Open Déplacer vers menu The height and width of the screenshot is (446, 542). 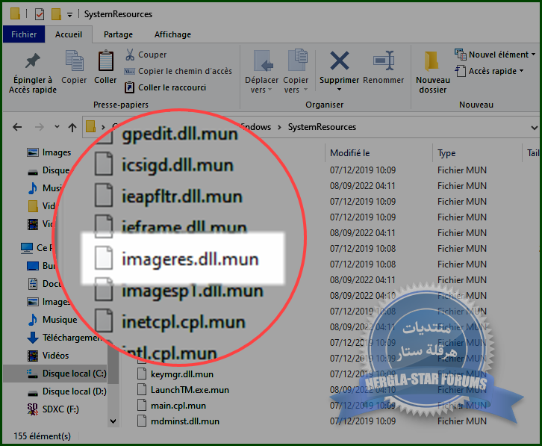point(261,72)
